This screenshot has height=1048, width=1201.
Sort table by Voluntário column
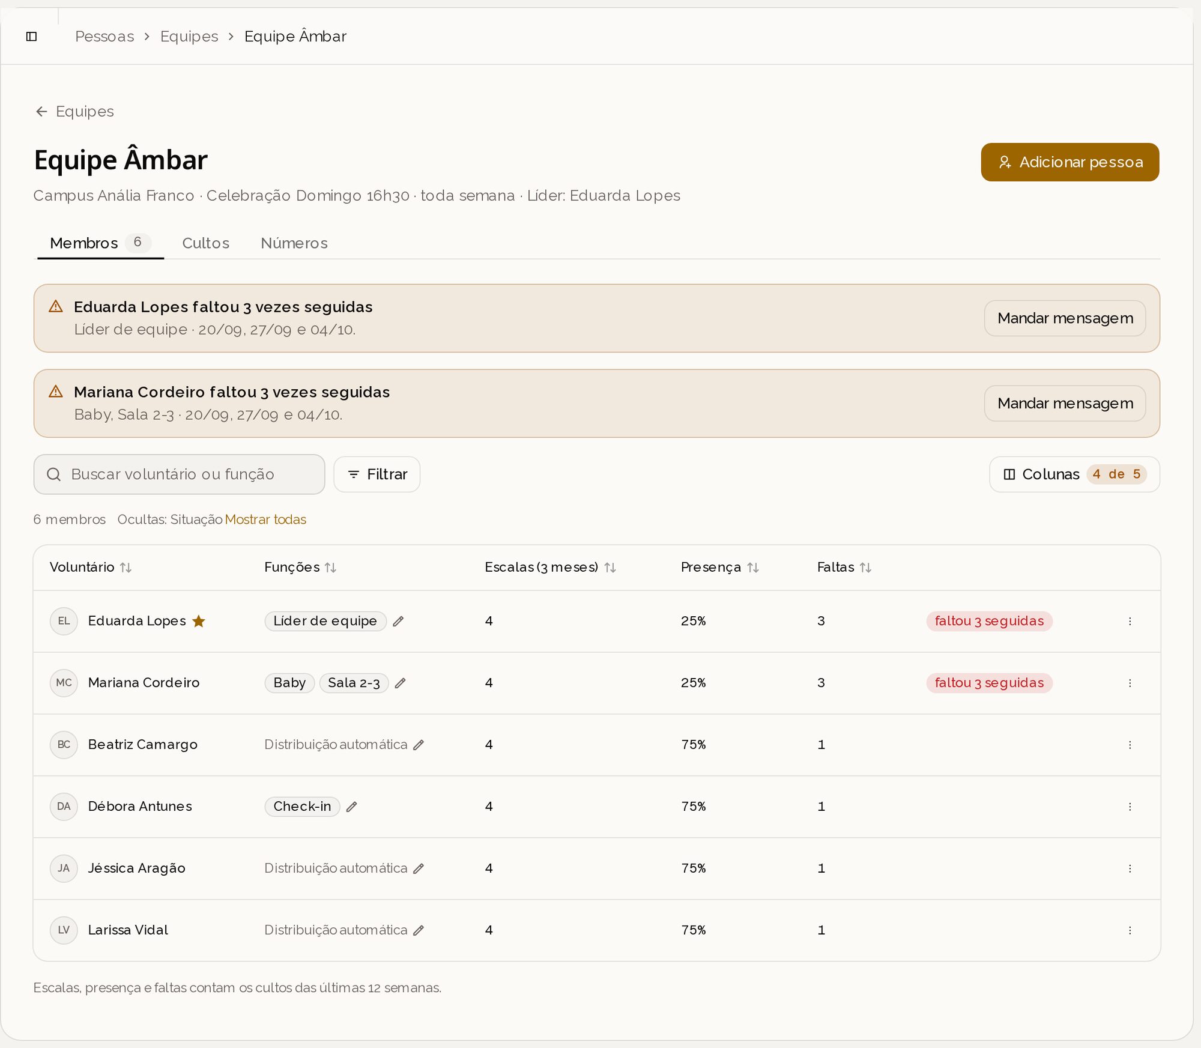[x=91, y=568]
